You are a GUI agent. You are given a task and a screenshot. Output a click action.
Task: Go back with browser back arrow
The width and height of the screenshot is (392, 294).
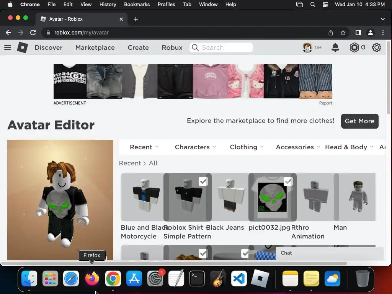coord(8,33)
